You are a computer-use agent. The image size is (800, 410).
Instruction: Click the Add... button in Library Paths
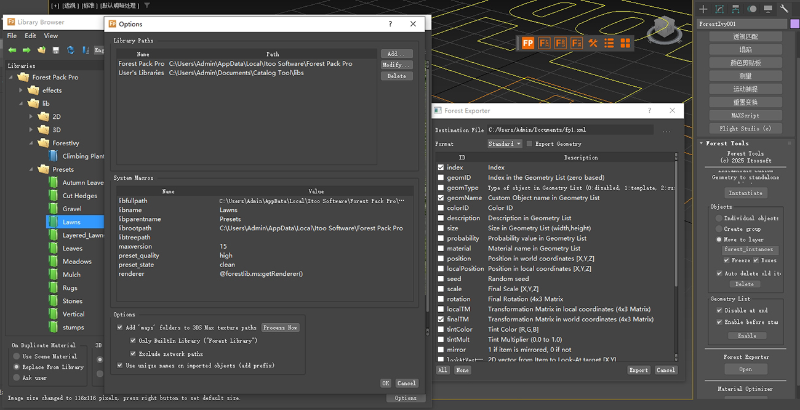pos(397,54)
